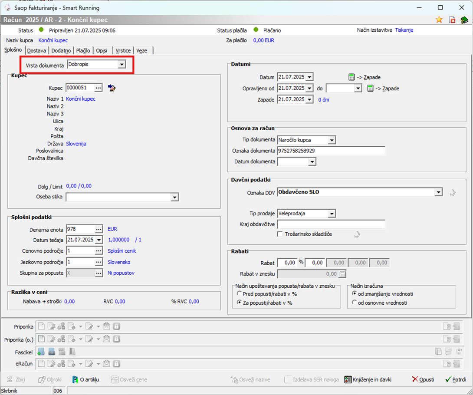Screen dimensions: 473x395
Task: Click calculator icon beside Datum field
Action: [351, 77]
